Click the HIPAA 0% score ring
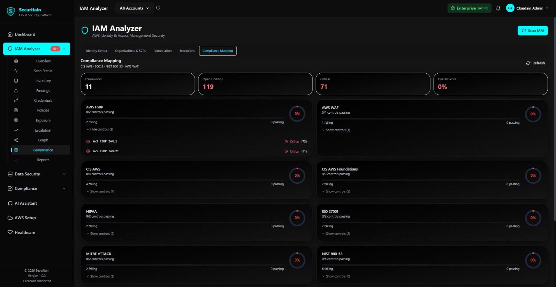 (x=297, y=218)
